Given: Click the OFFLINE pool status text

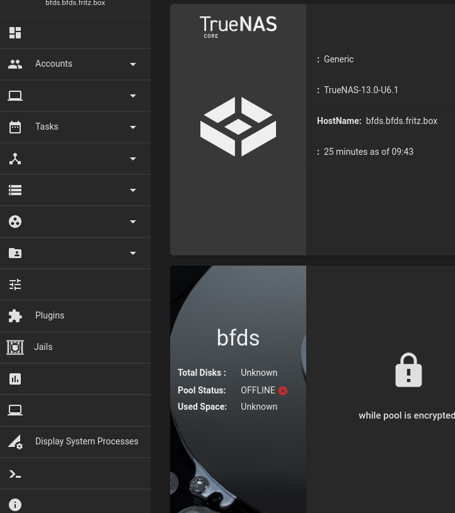Looking at the screenshot, I should click(x=258, y=390).
